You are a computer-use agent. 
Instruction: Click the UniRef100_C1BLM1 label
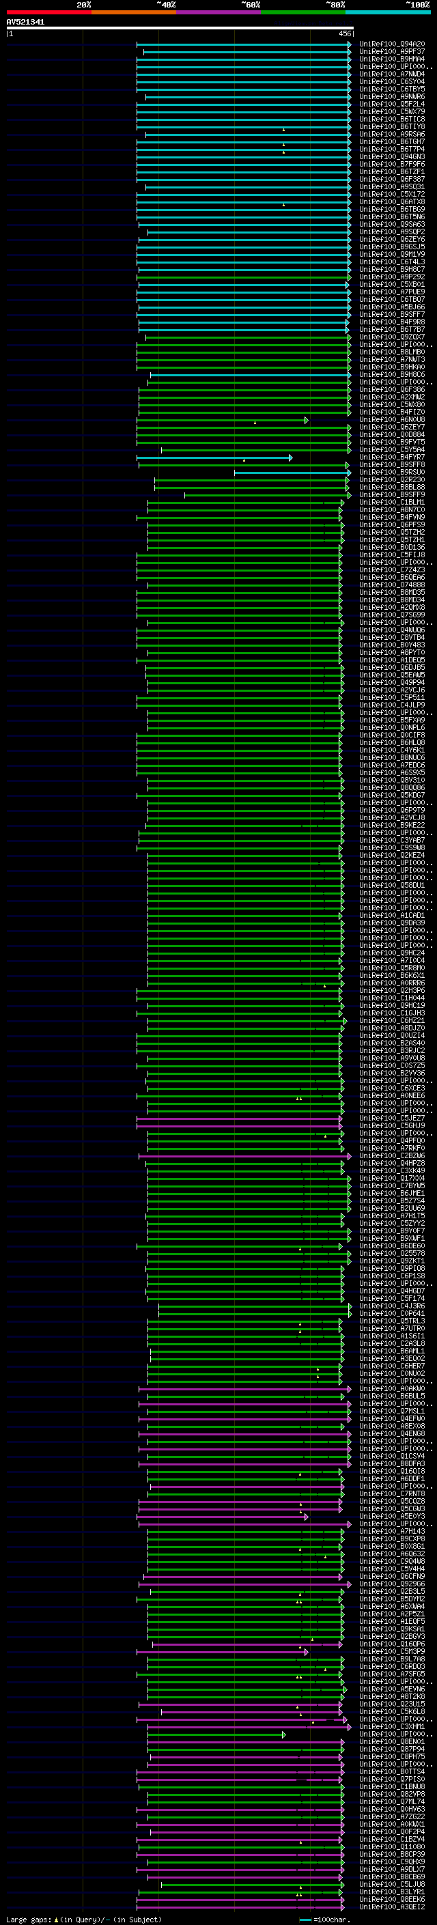coord(391,502)
